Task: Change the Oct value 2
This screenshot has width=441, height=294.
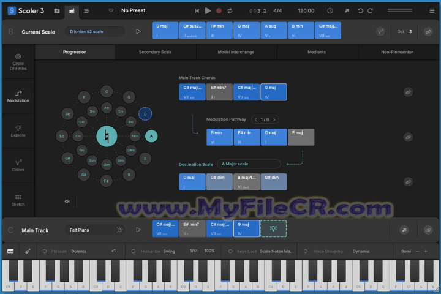Action: (x=410, y=31)
